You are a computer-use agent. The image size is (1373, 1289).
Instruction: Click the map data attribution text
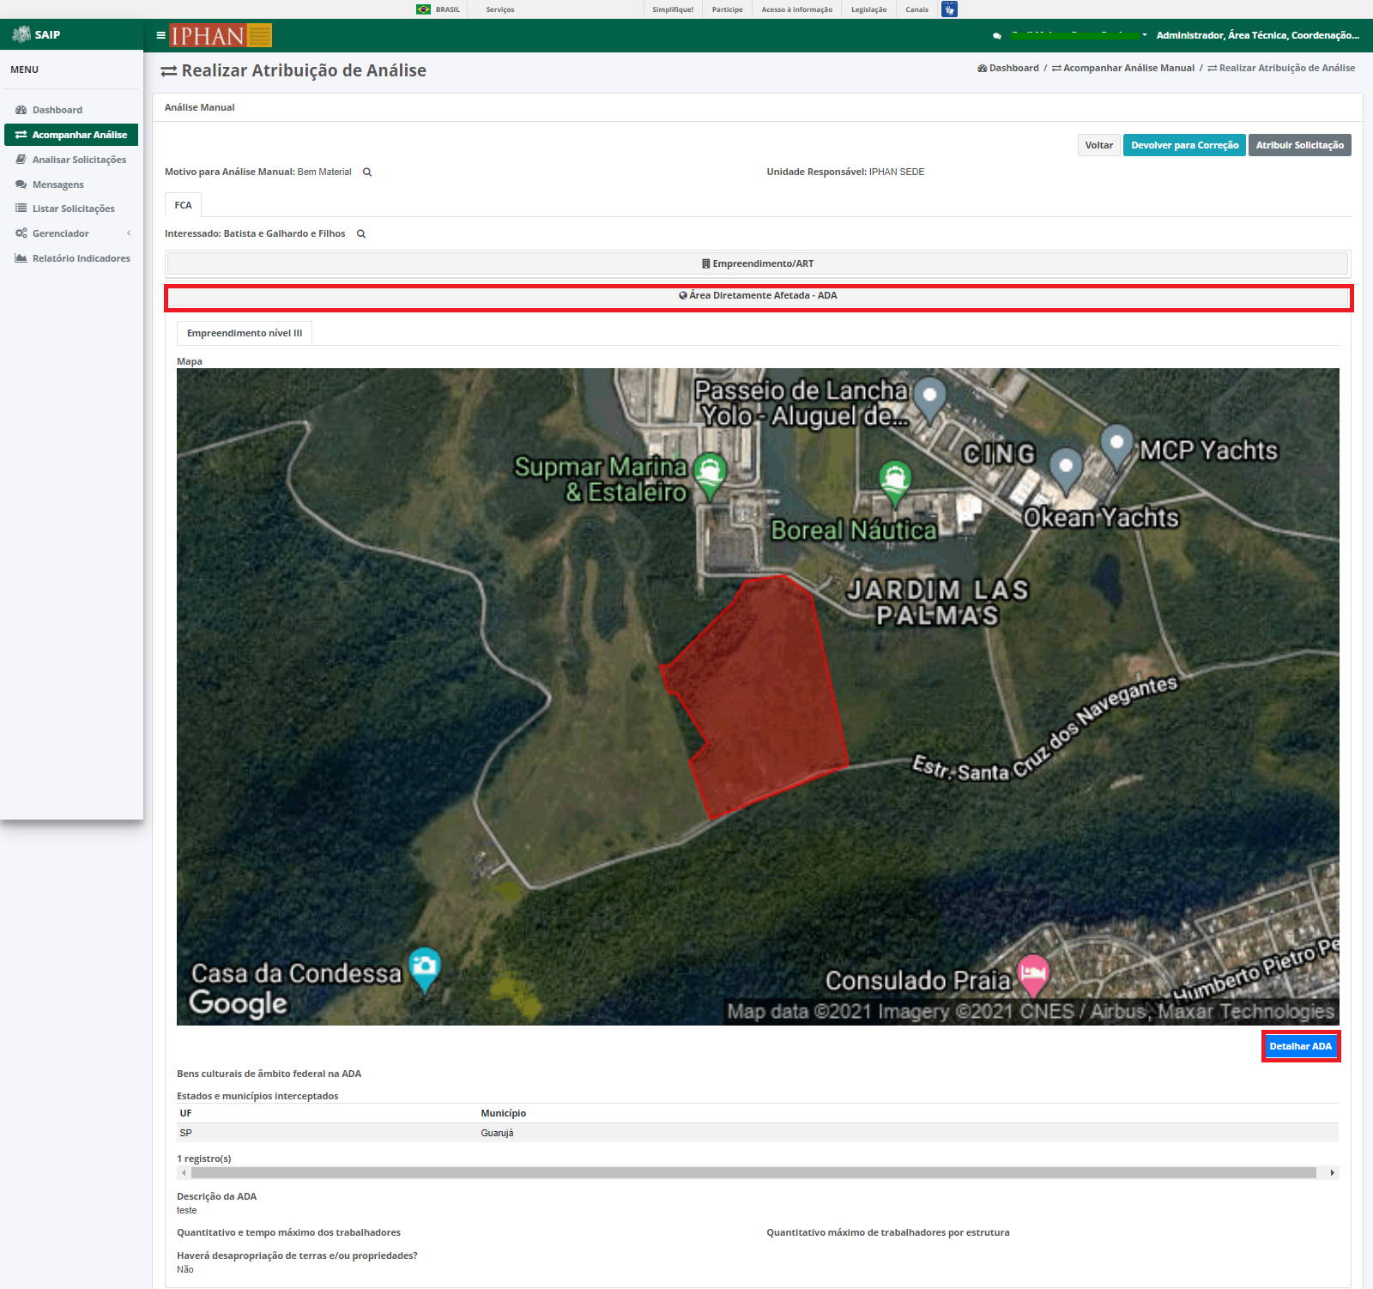[x=1031, y=1012]
